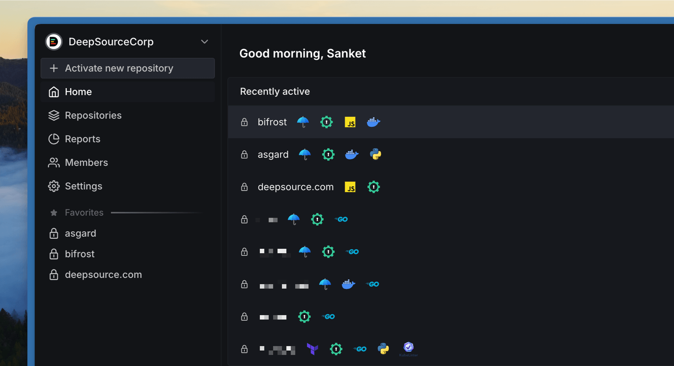
Task: Click lock icon beside sidebar favorite asgard
Action: (x=54, y=233)
